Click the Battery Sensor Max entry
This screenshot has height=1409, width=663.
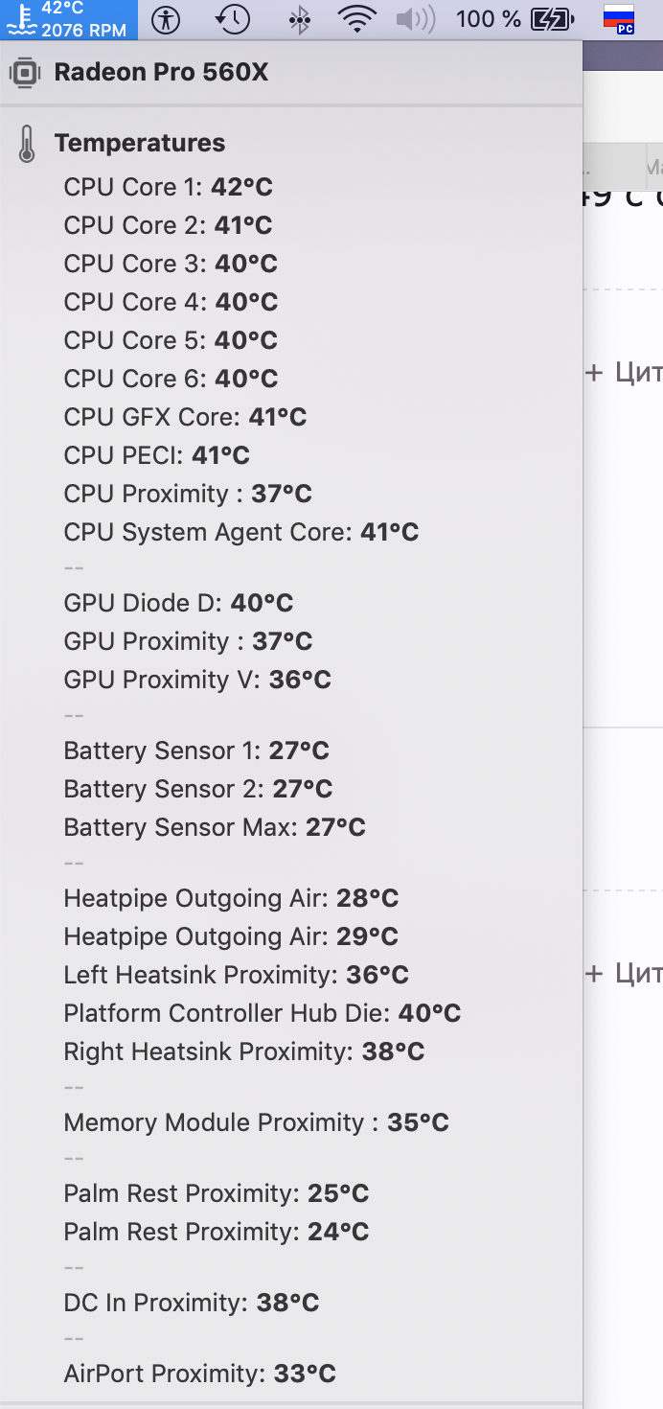tap(215, 827)
